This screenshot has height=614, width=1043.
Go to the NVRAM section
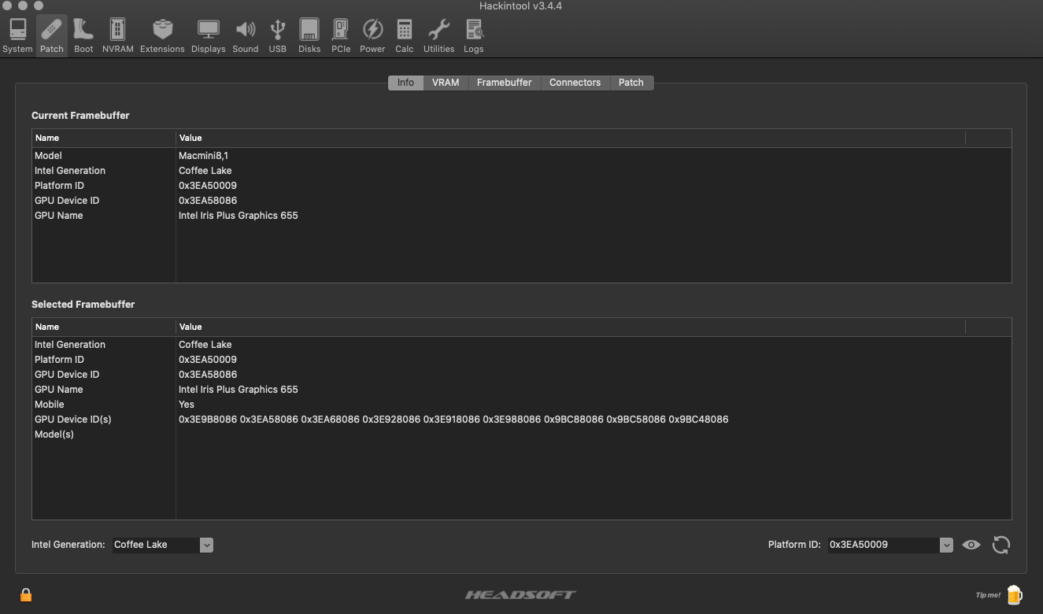[117, 36]
